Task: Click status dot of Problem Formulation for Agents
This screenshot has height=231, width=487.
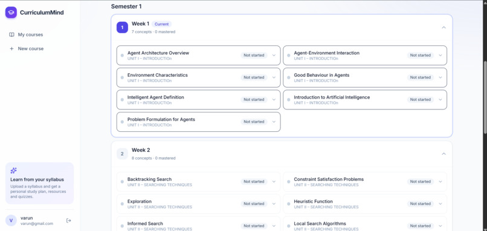Action: 122,122
